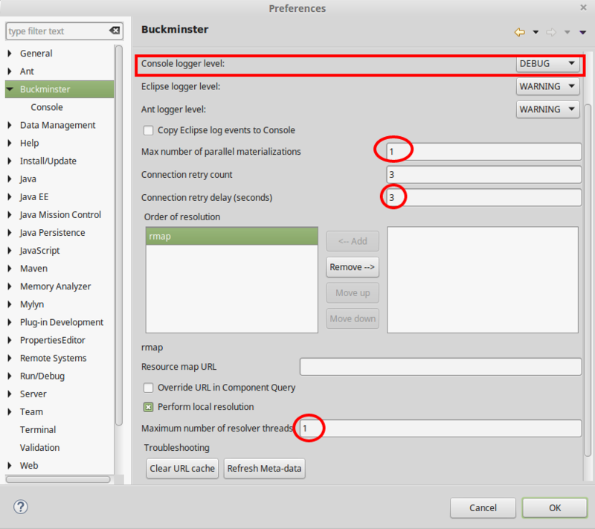
Task: Click the Refresh Meta-data button
Action: coord(264,469)
